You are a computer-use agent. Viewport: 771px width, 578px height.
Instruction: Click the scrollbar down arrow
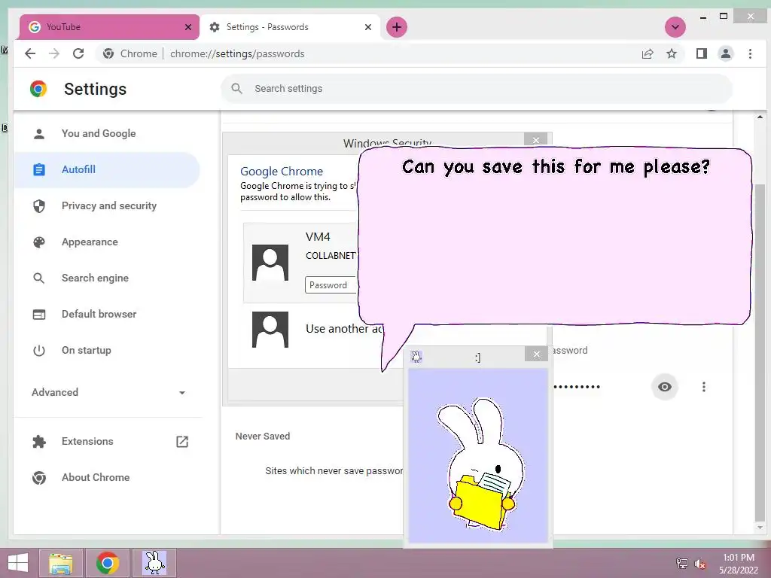[760, 528]
